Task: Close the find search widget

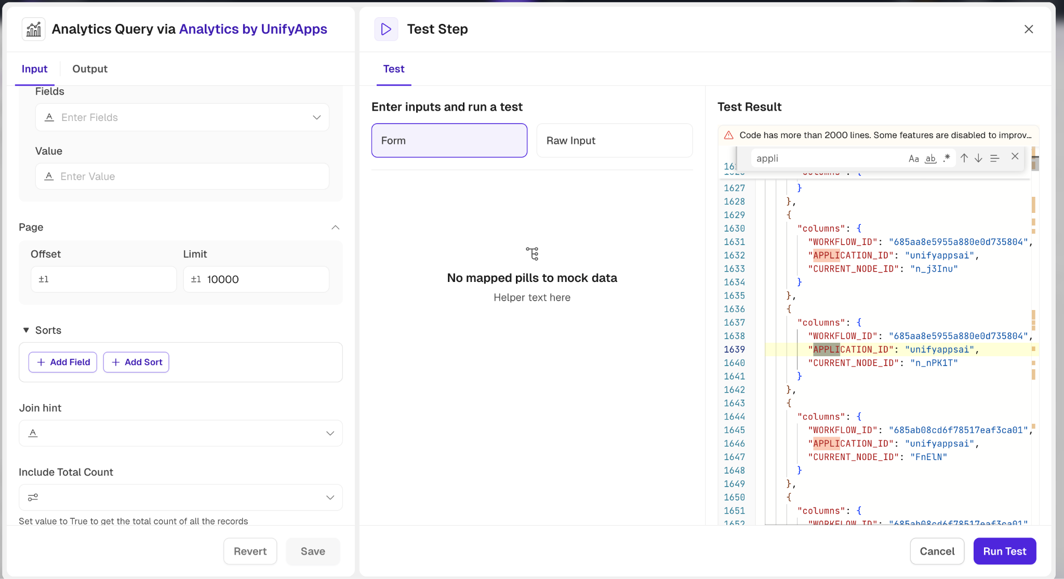Action: point(1015,156)
